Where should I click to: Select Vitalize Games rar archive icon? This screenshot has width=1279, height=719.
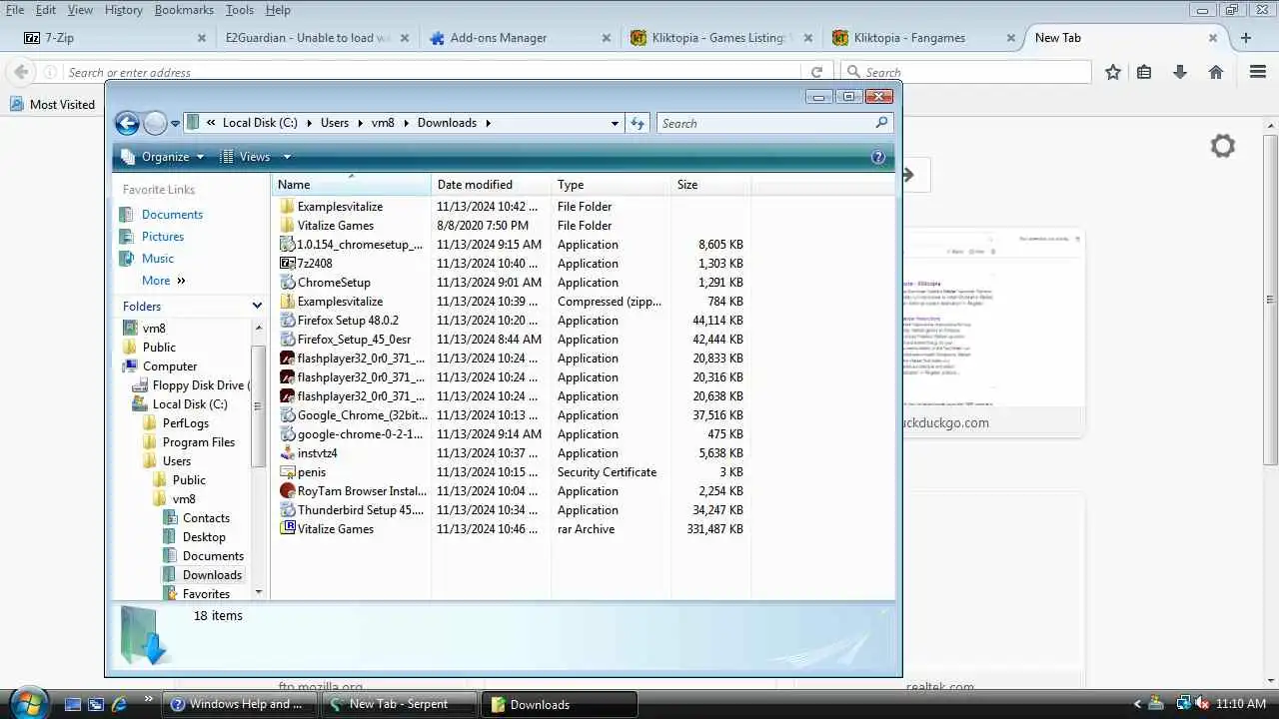tap(288, 529)
